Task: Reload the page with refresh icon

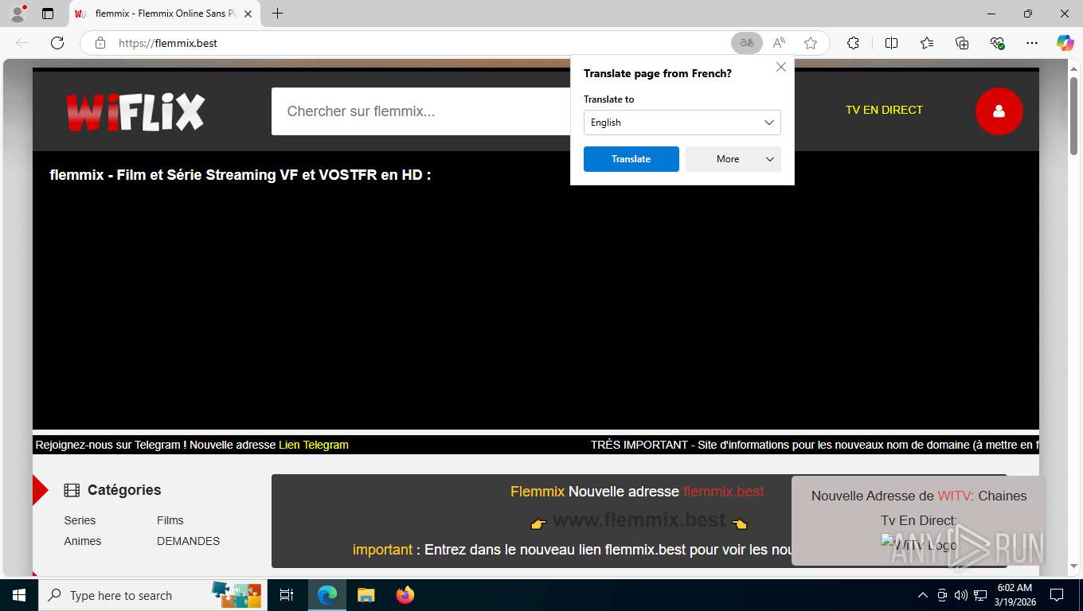Action: 57,43
